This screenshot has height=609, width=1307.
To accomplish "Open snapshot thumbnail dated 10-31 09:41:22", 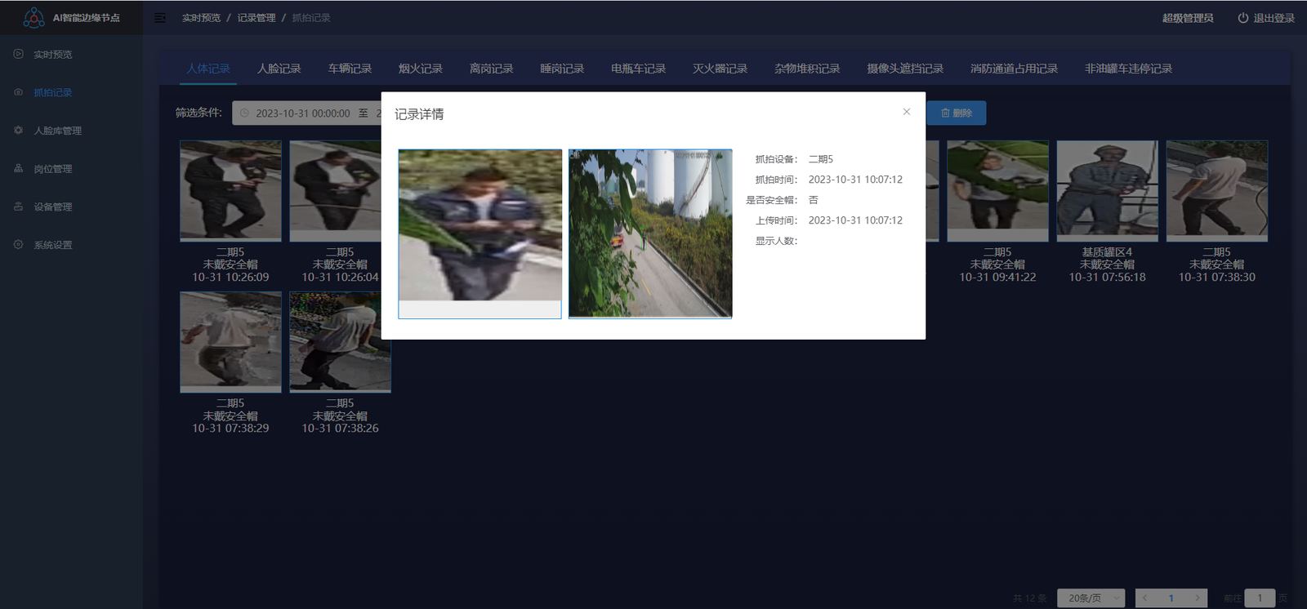I will click(x=997, y=191).
